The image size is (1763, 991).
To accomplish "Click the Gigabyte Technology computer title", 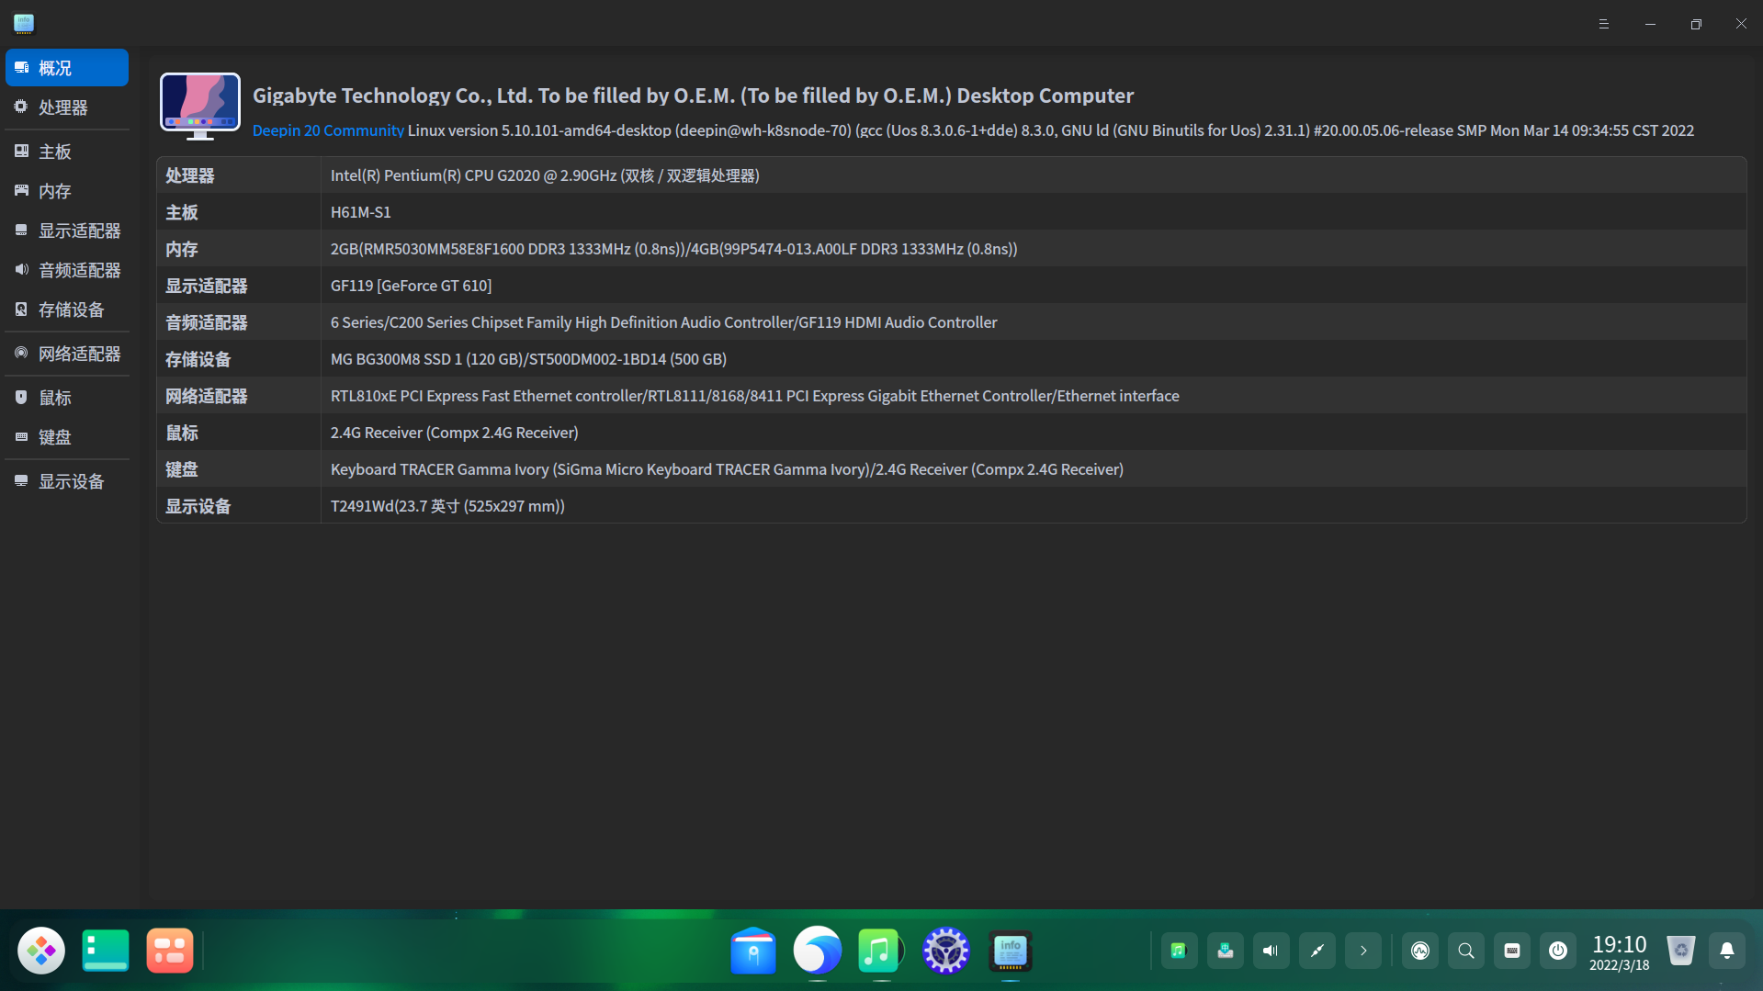I will pyautogui.click(x=693, y=96).
